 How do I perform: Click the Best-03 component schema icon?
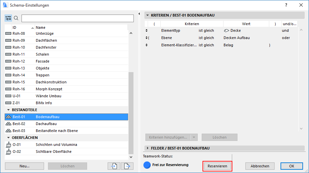[x=8, y=131]
